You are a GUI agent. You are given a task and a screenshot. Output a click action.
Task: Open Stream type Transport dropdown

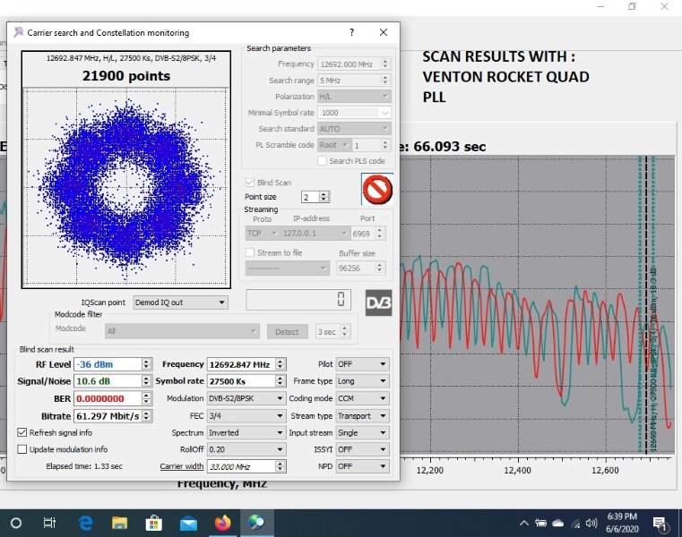(362, 416)
